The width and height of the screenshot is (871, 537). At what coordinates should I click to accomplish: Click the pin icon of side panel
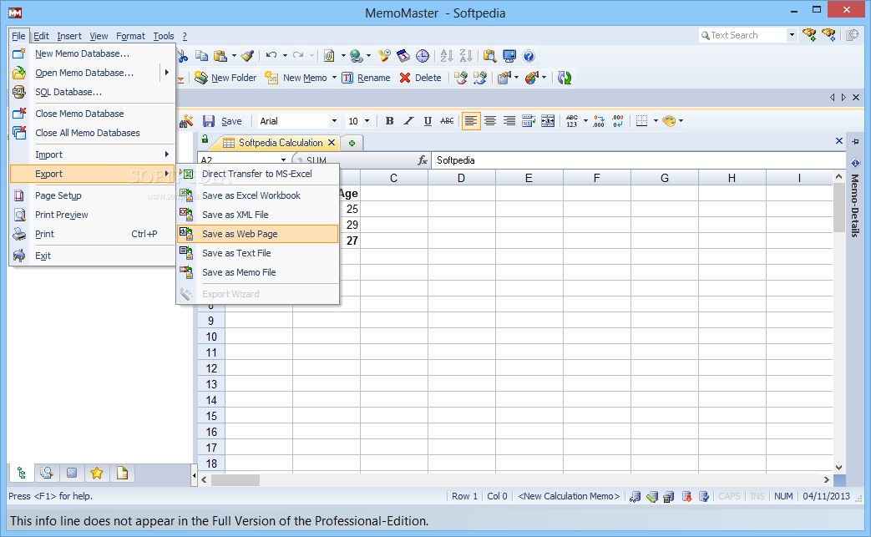[855, 141]
